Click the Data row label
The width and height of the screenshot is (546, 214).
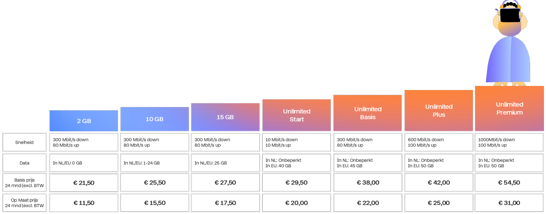tap(24, 163)
